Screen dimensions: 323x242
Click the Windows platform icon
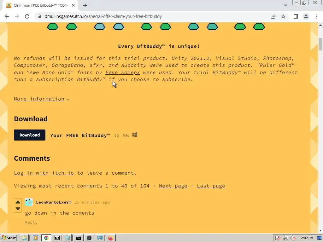pyautogui.click(x=134, y=135)
